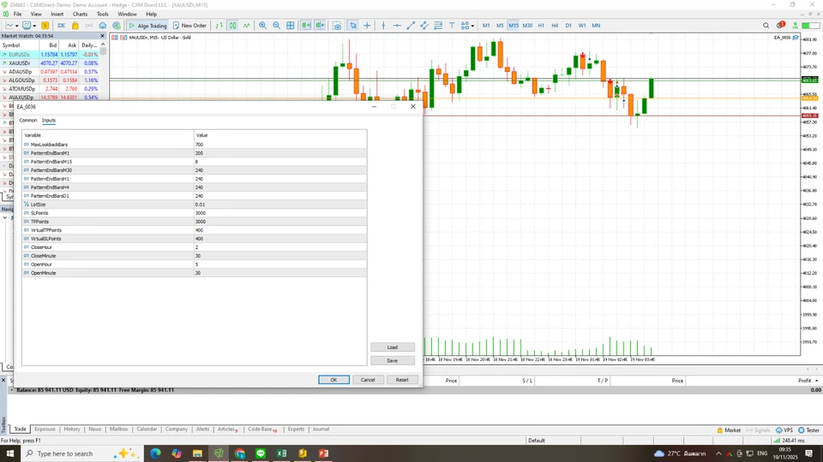Open notifications icon with red badge
Viewport: 823px width, 462px height.
pos(780,25)
